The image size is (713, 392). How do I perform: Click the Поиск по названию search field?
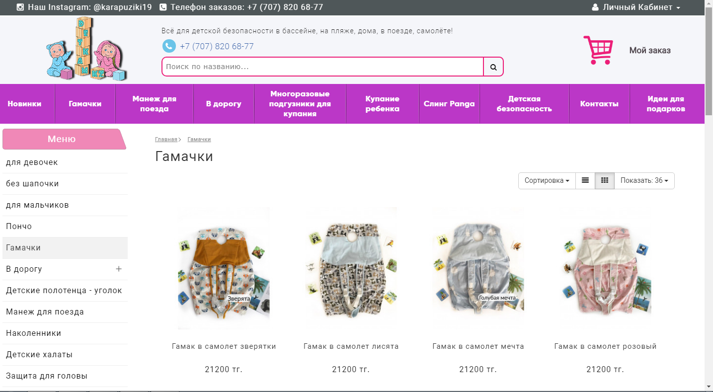(x=323, y=67)
